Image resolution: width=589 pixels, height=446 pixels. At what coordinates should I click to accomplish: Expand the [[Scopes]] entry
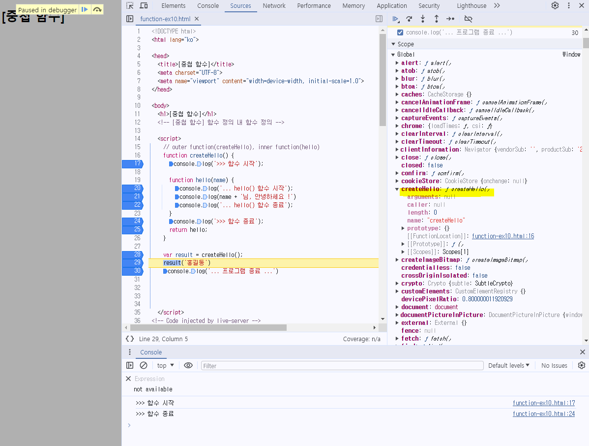click(x=403, y=252)
